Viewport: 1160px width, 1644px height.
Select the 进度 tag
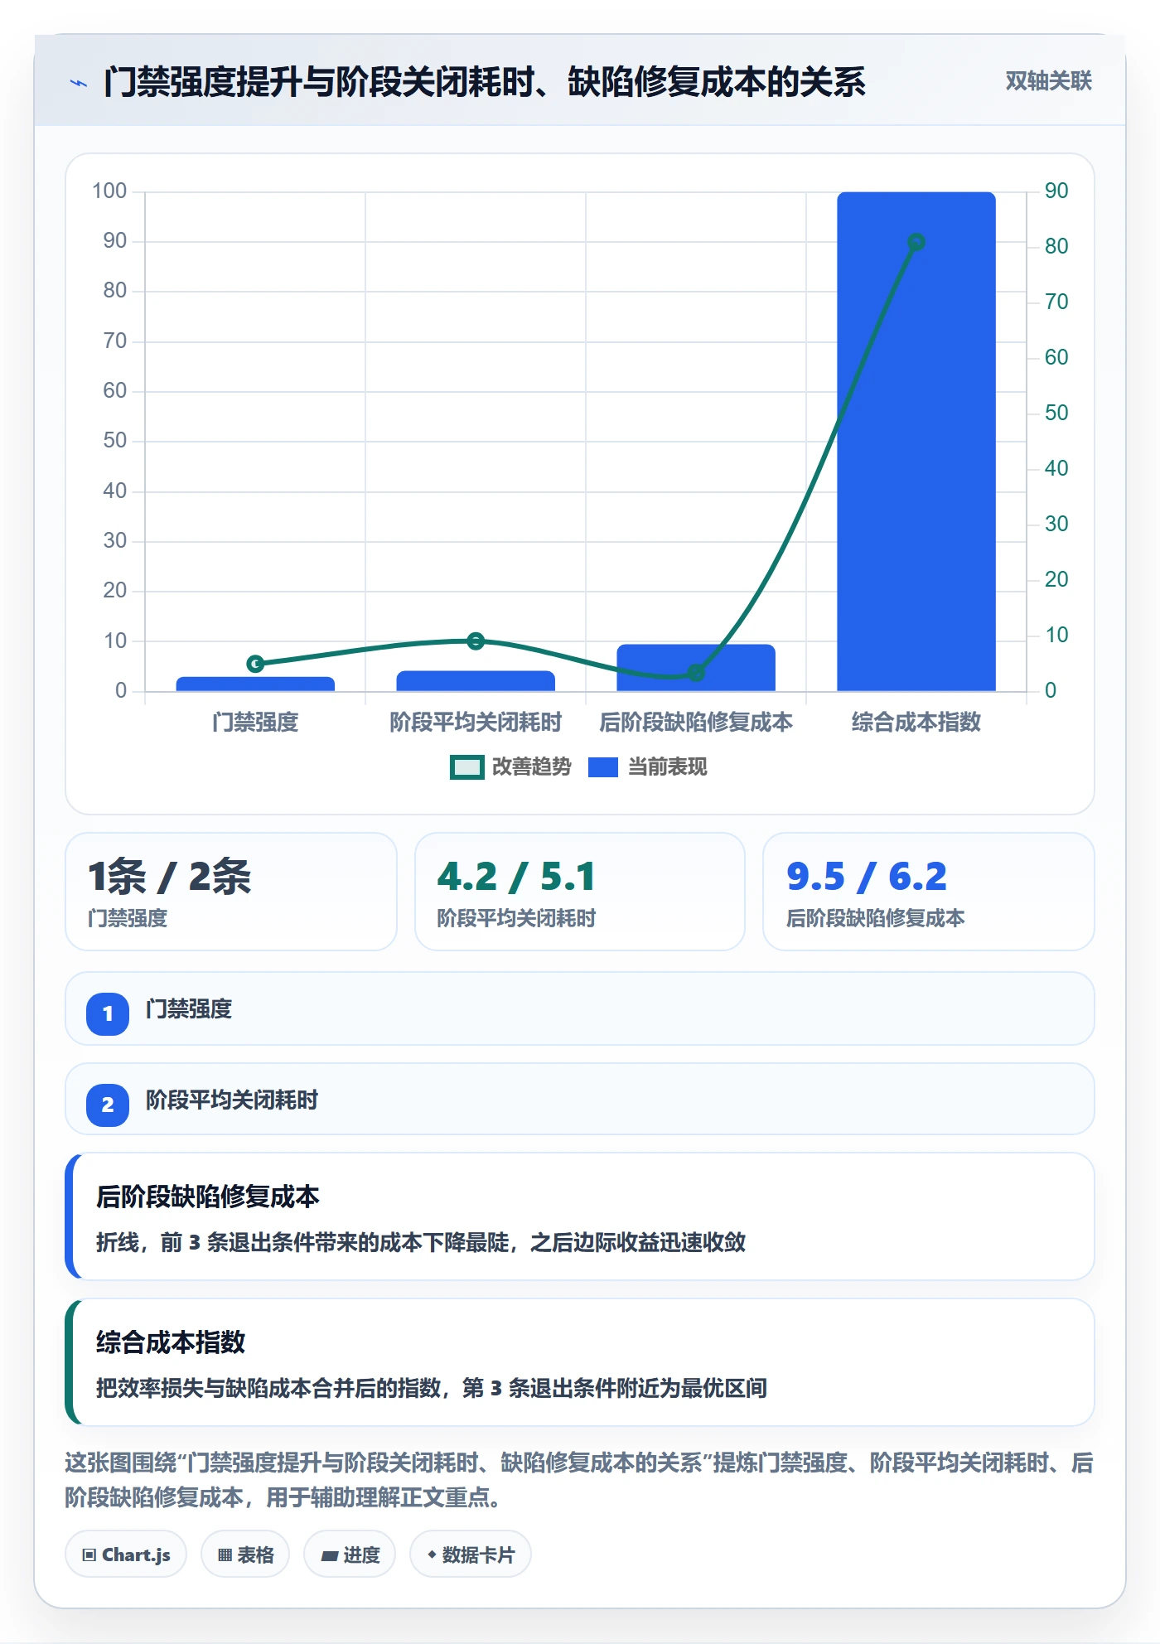tap(350, 1555)
